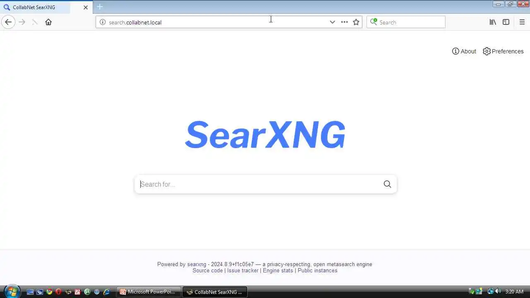Click the browser Back arrow button

(x=8, y=22)
